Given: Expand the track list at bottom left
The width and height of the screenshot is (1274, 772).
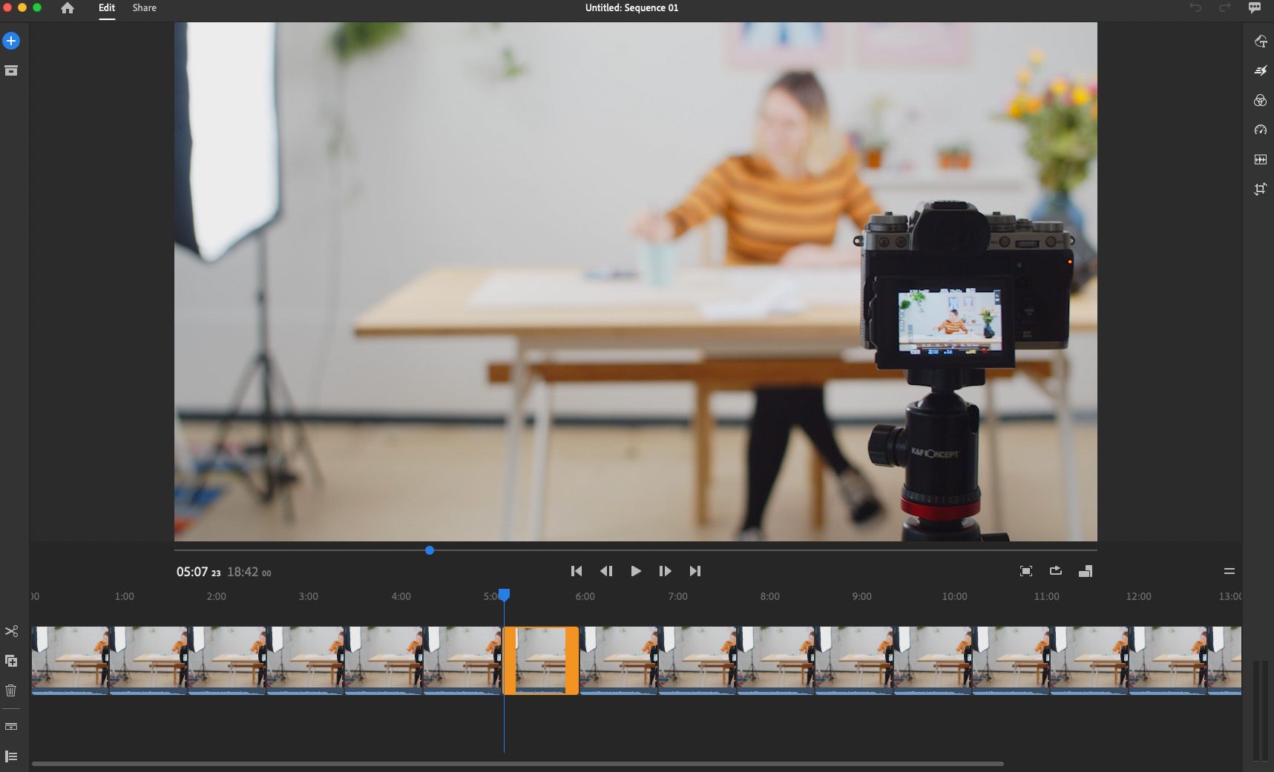Looking at the screenshot, I should click(x=11, y=756).
